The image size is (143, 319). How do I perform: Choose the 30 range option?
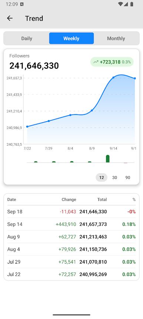114,178
